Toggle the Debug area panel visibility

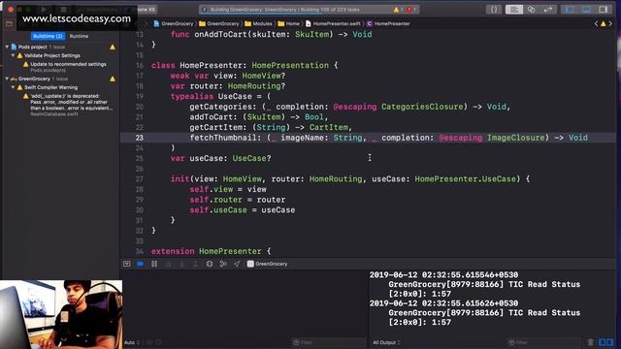pos(586,10)
